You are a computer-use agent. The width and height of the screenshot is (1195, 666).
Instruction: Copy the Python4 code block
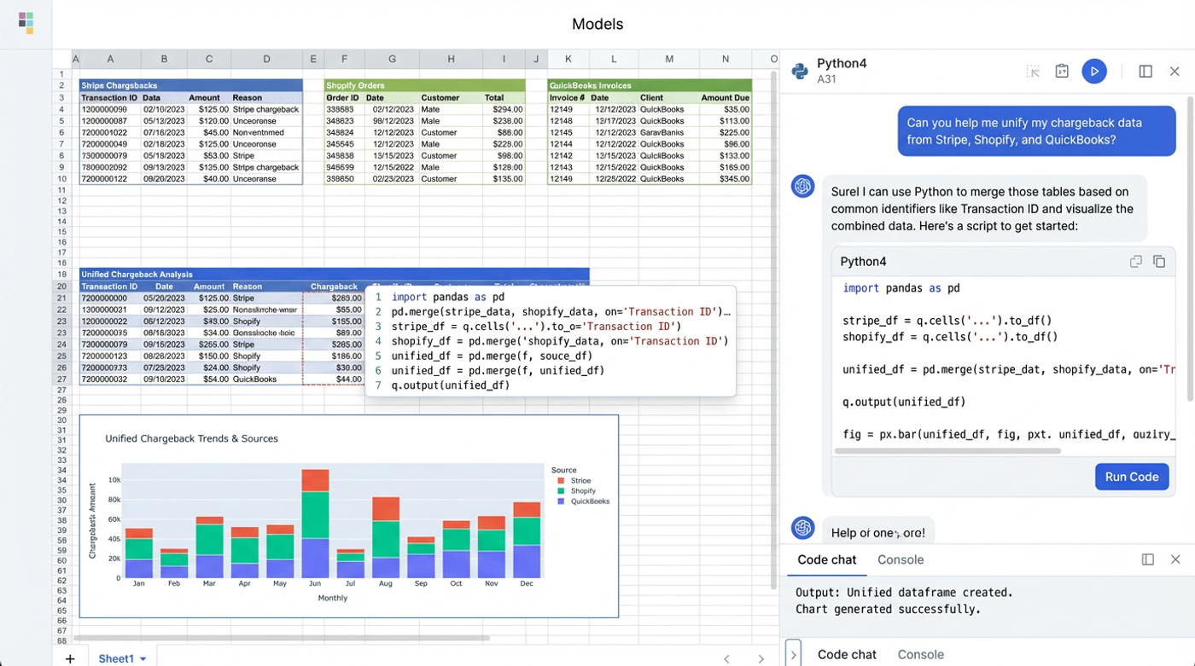[x=1159, y=262]
